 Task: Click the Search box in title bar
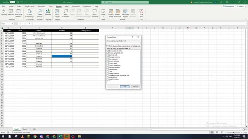point(125,2)
